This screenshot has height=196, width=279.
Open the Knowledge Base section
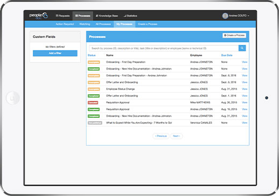[107, 16]
